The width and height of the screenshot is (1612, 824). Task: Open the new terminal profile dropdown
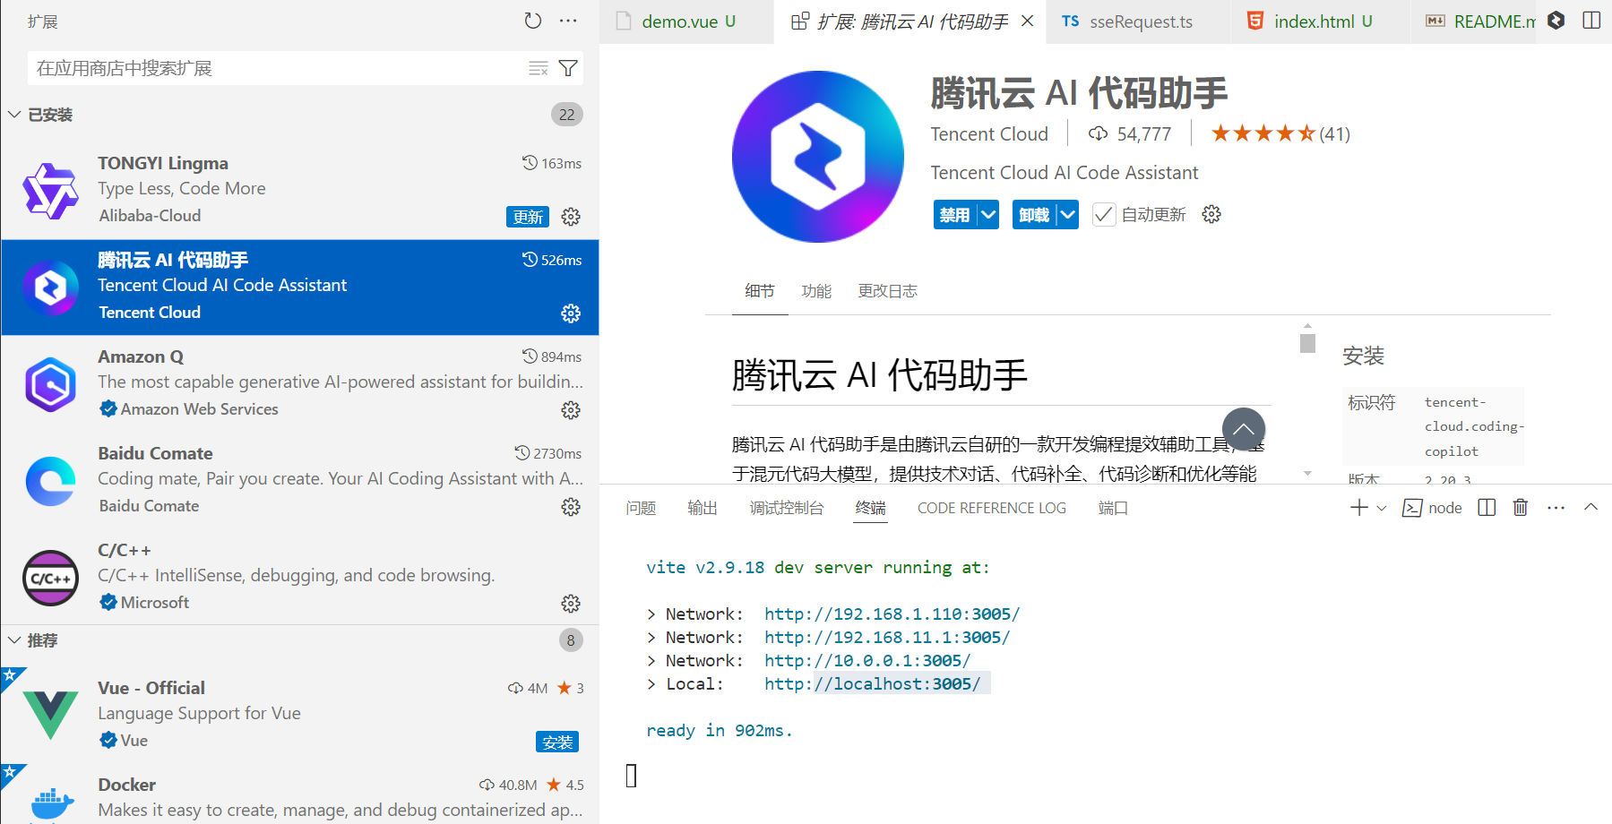pos(1382,508)
